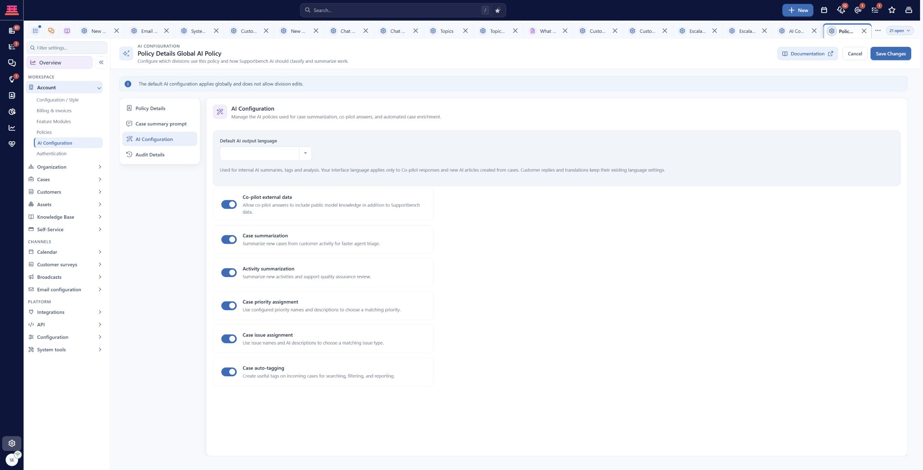Open the line graph analytics icon
Image resolution: width=923 pixels, height=470 pixels.
pos(12,128)
